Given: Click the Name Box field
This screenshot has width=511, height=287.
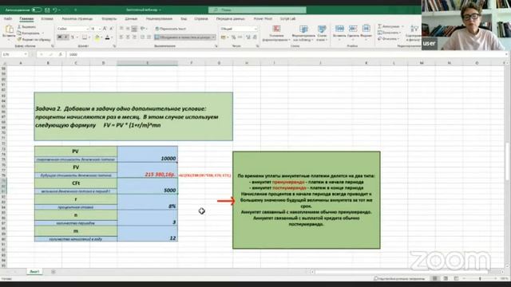Looking at the screenshot, I should coord(14,54).
